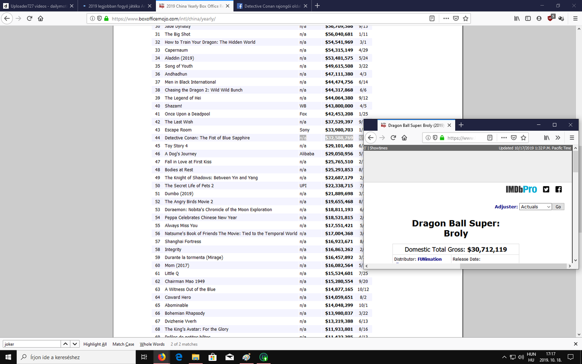Open the Adjuster dropdown showing Actuals

point(535,207)
